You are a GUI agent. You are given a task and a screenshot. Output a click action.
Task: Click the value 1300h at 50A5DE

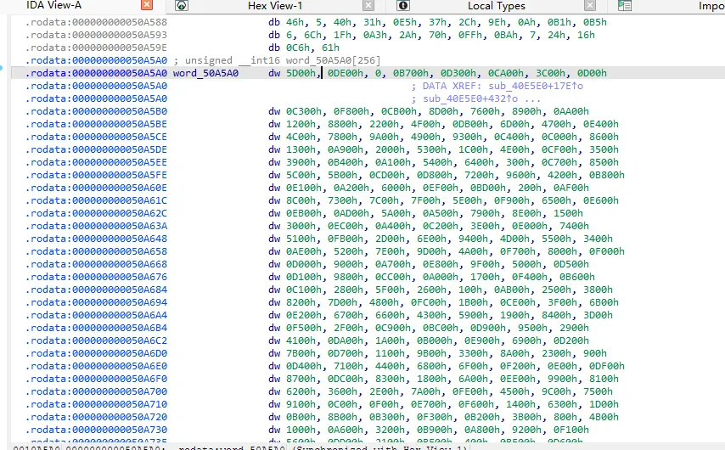click(301, 149)
